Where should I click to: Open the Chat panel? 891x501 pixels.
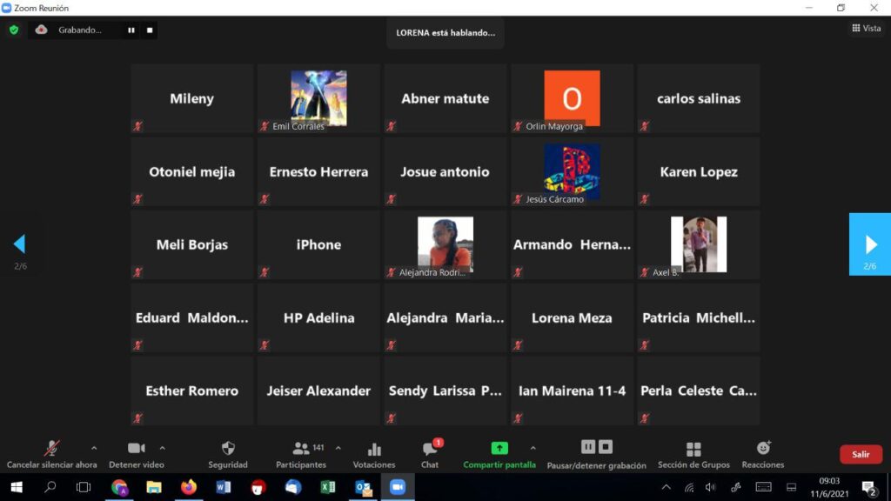[430, 453]
